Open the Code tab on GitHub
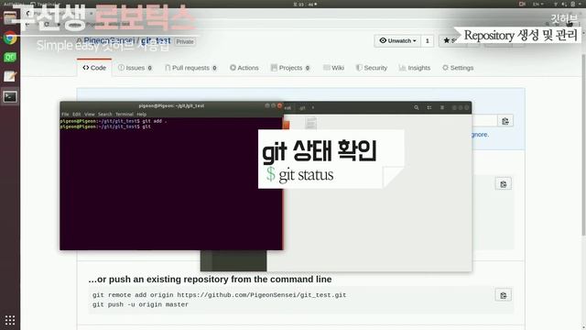Image resolution: width=586 pixels, height=330 pixels. [x=94, y=68]
